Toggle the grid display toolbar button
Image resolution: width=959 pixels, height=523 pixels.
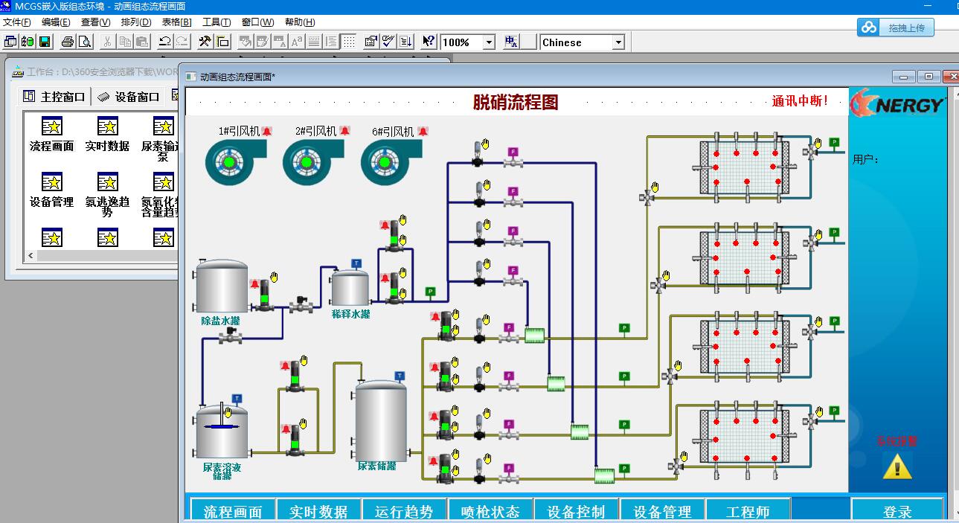tap(349, 42)
